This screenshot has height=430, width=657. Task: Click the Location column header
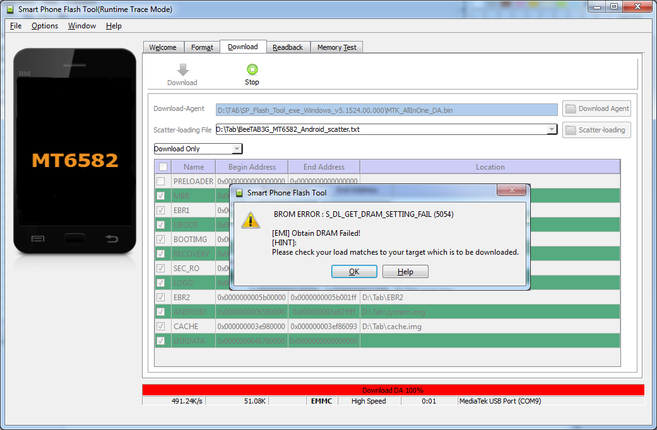(490, 166)
